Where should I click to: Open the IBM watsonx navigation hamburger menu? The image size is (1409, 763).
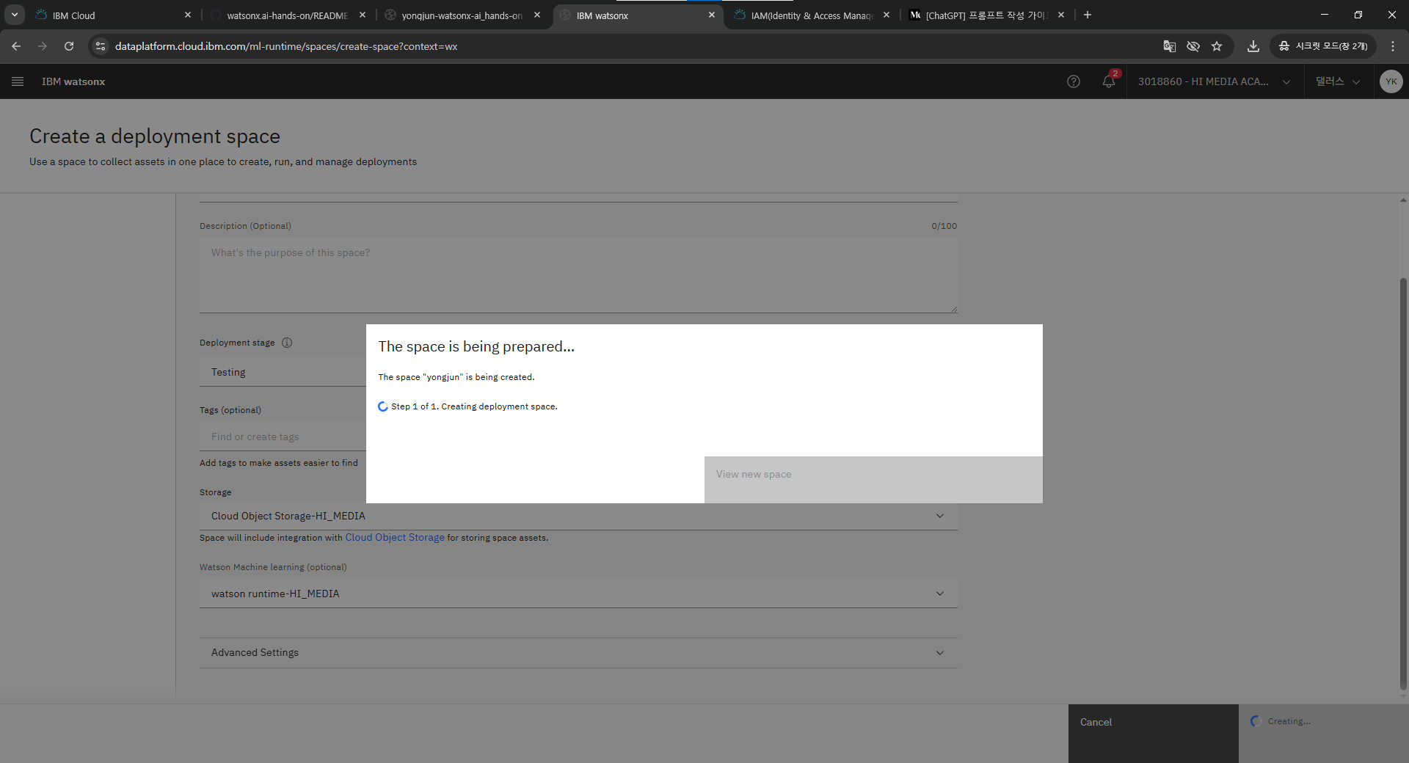[18, 81]
